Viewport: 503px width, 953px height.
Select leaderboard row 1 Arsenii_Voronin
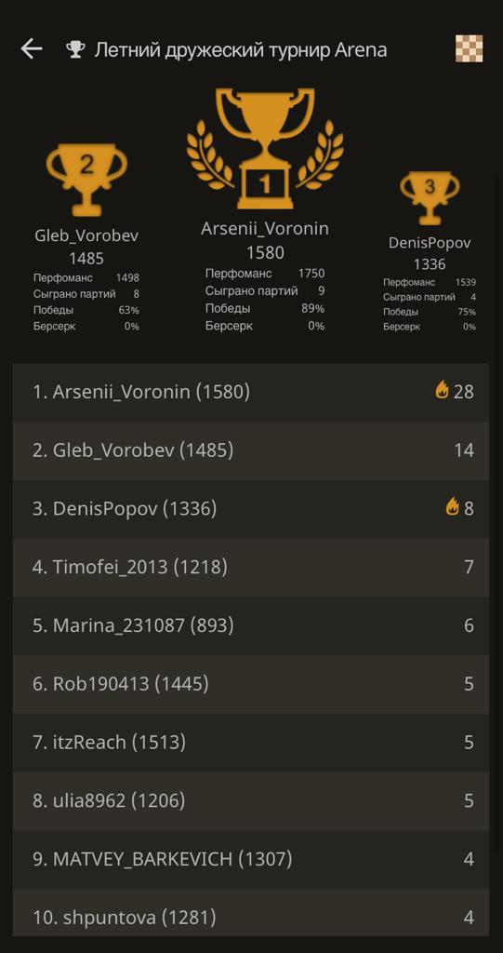click(x=251, y=392)
